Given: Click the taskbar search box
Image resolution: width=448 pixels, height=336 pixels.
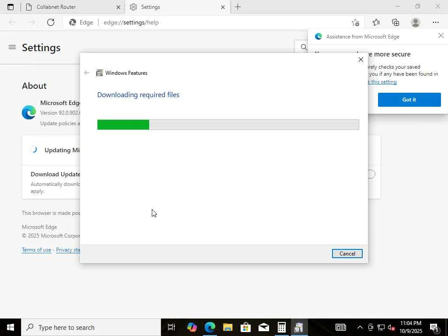Looking at the screenshot, I should tap(91, 327).
